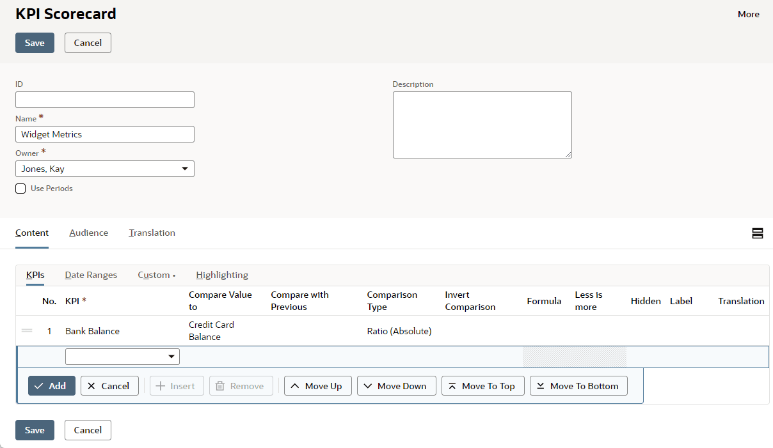Toggle the Use Periods checkbox

pyautogui.click(x=20, y=189)
